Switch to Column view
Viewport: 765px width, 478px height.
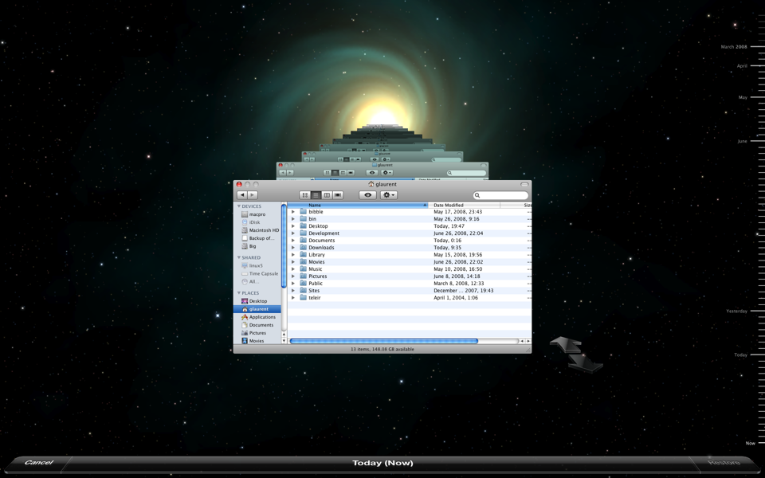click(328, 194)
